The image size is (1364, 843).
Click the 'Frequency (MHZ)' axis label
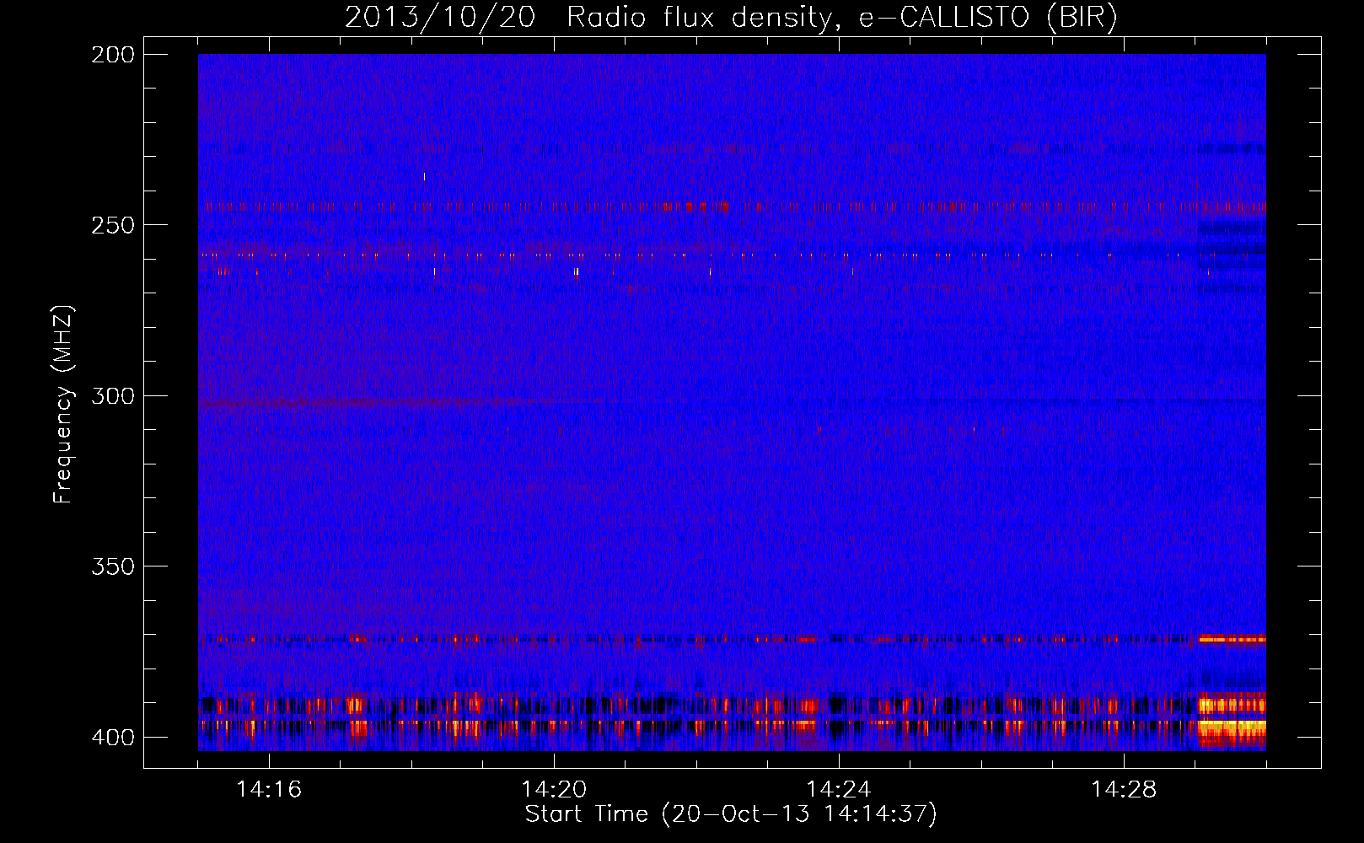point(63,405)
